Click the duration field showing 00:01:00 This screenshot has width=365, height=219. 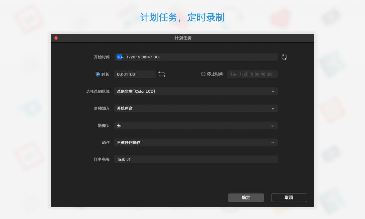(135, 74)
